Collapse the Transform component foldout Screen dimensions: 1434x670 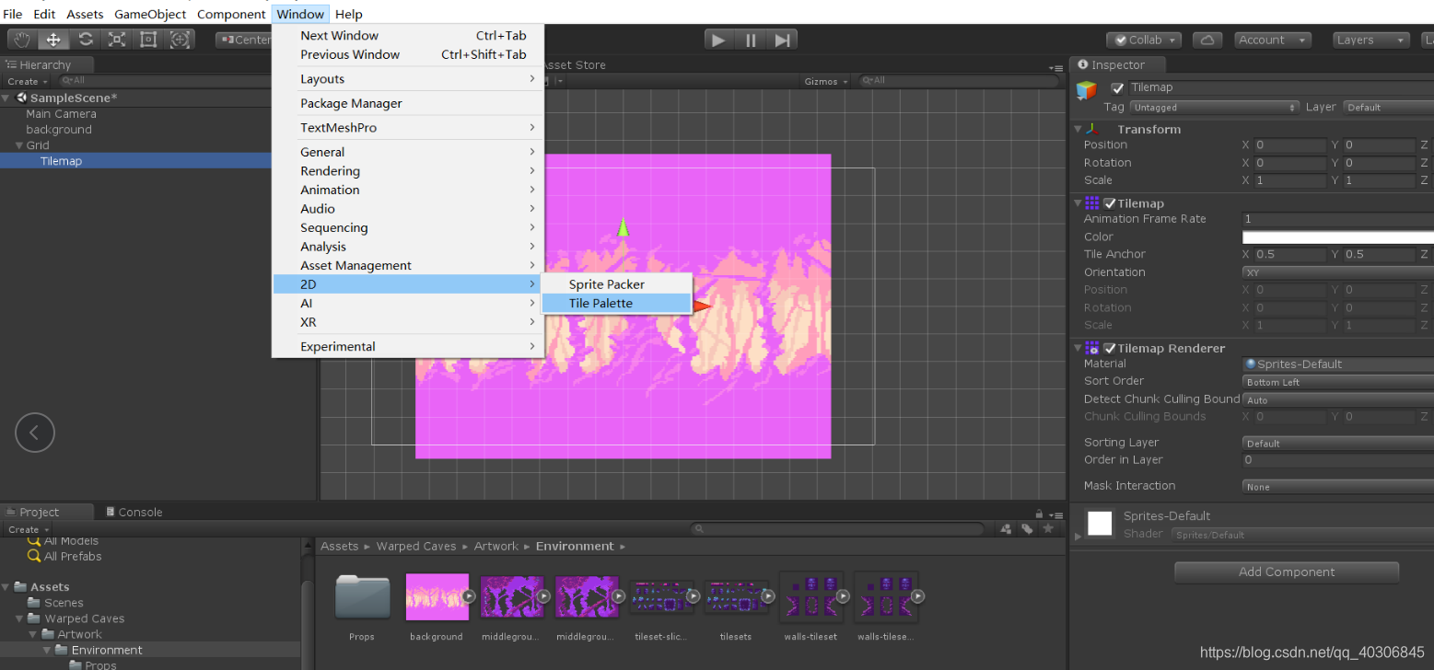point(1078,130)
